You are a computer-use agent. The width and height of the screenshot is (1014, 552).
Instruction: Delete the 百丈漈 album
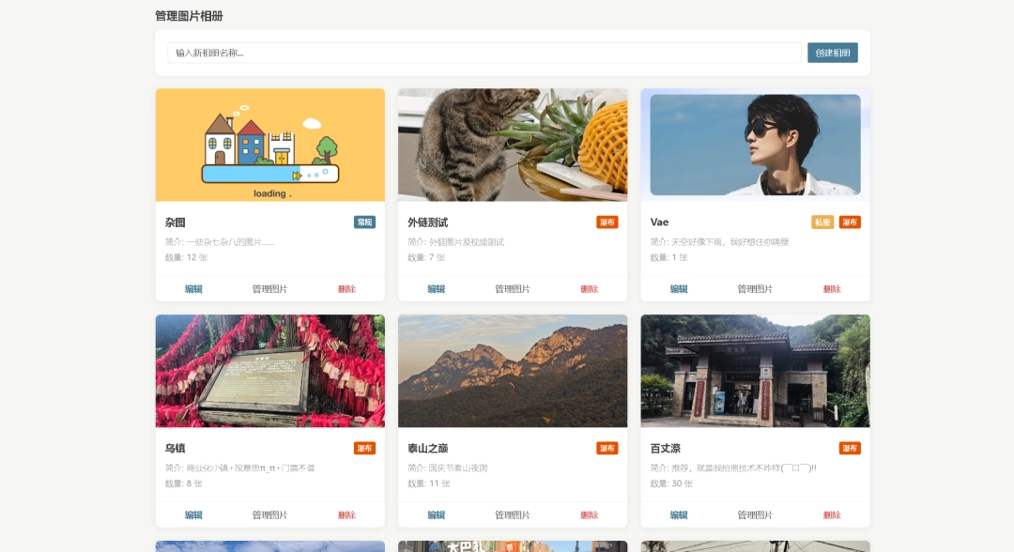(832, 515)
